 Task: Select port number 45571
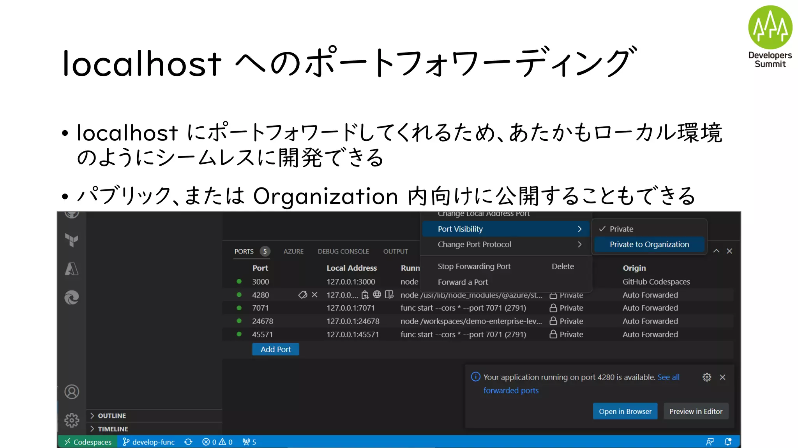click(262, 334)
